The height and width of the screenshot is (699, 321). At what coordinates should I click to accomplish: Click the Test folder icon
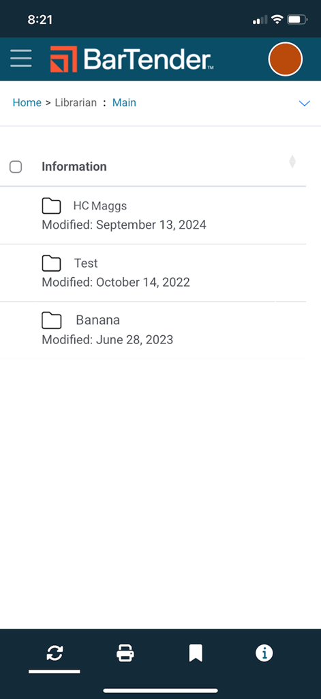51,263
